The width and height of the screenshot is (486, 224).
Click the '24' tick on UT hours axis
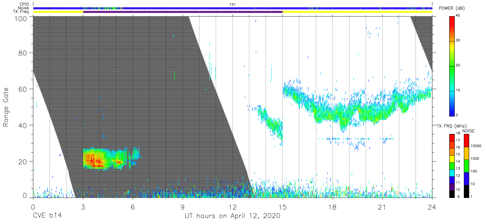pyautogui.click(x=432, y=207)
